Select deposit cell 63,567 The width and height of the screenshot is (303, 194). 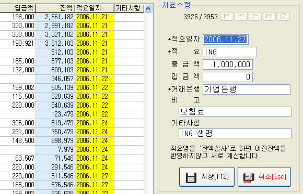(18, 159)
